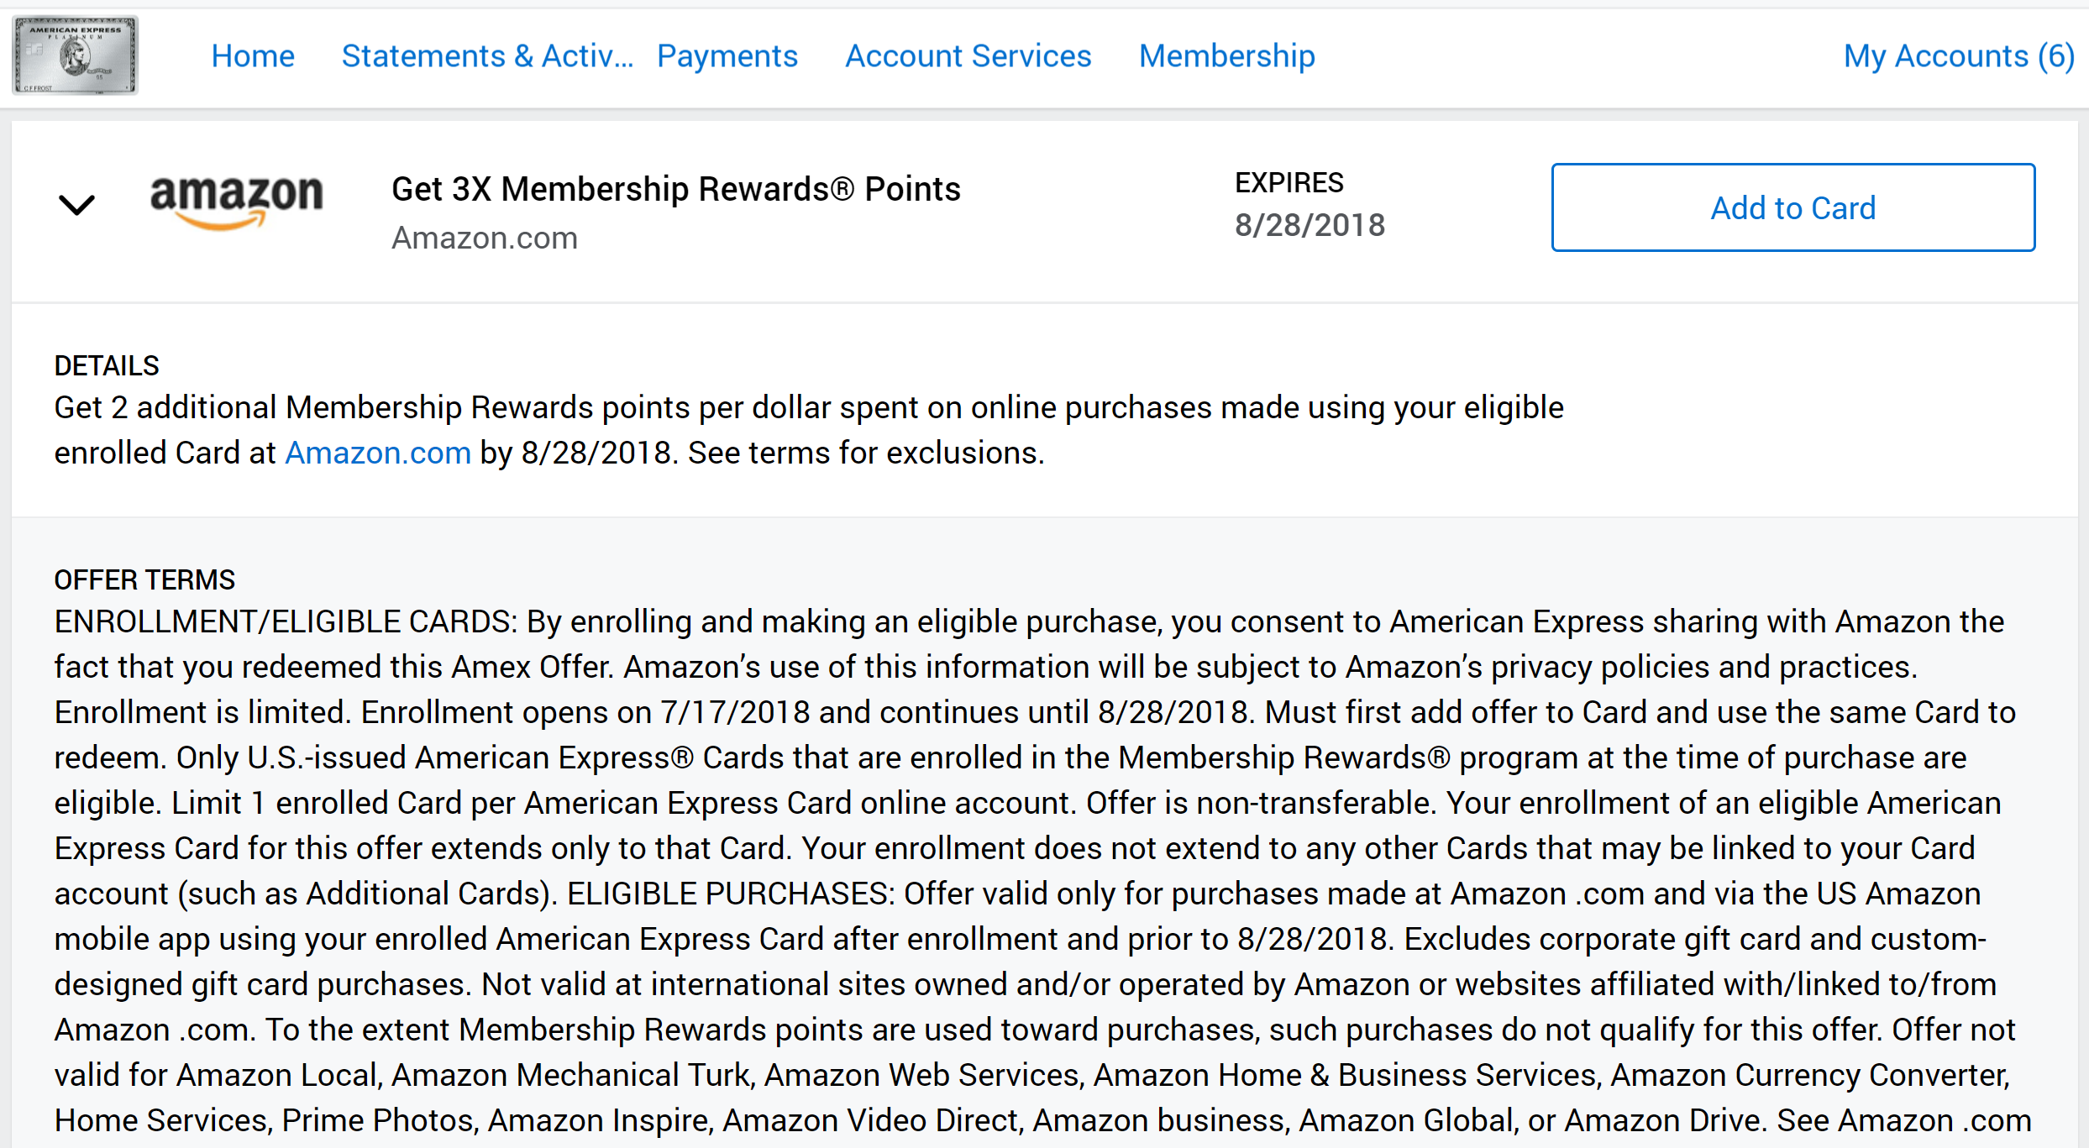
Task: Follow the Amazon.com link in Details
Action: pos(377,453)
